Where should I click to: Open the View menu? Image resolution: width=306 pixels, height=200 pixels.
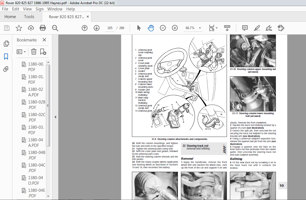[x=27, y=9]
